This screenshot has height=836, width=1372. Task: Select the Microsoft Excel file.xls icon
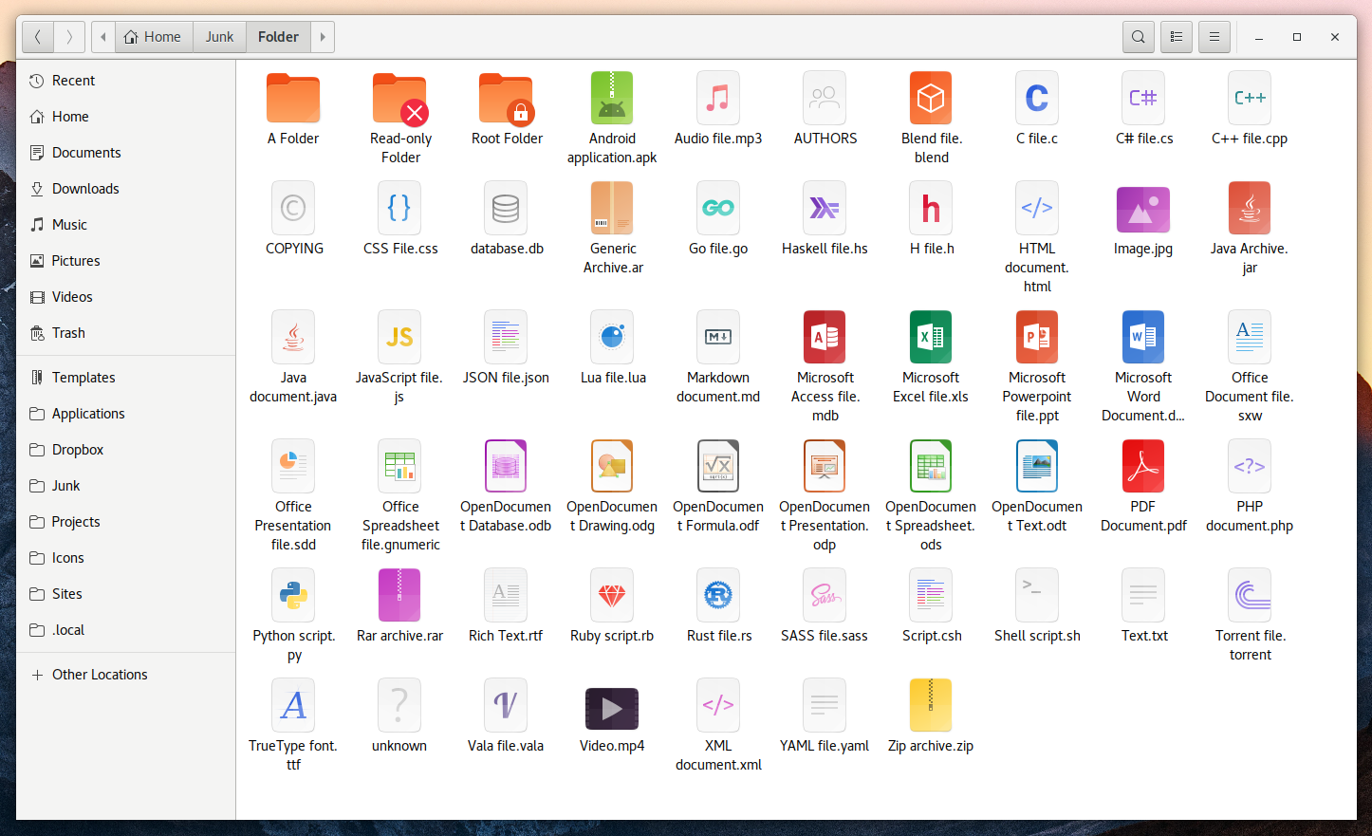tap(931, 337)
